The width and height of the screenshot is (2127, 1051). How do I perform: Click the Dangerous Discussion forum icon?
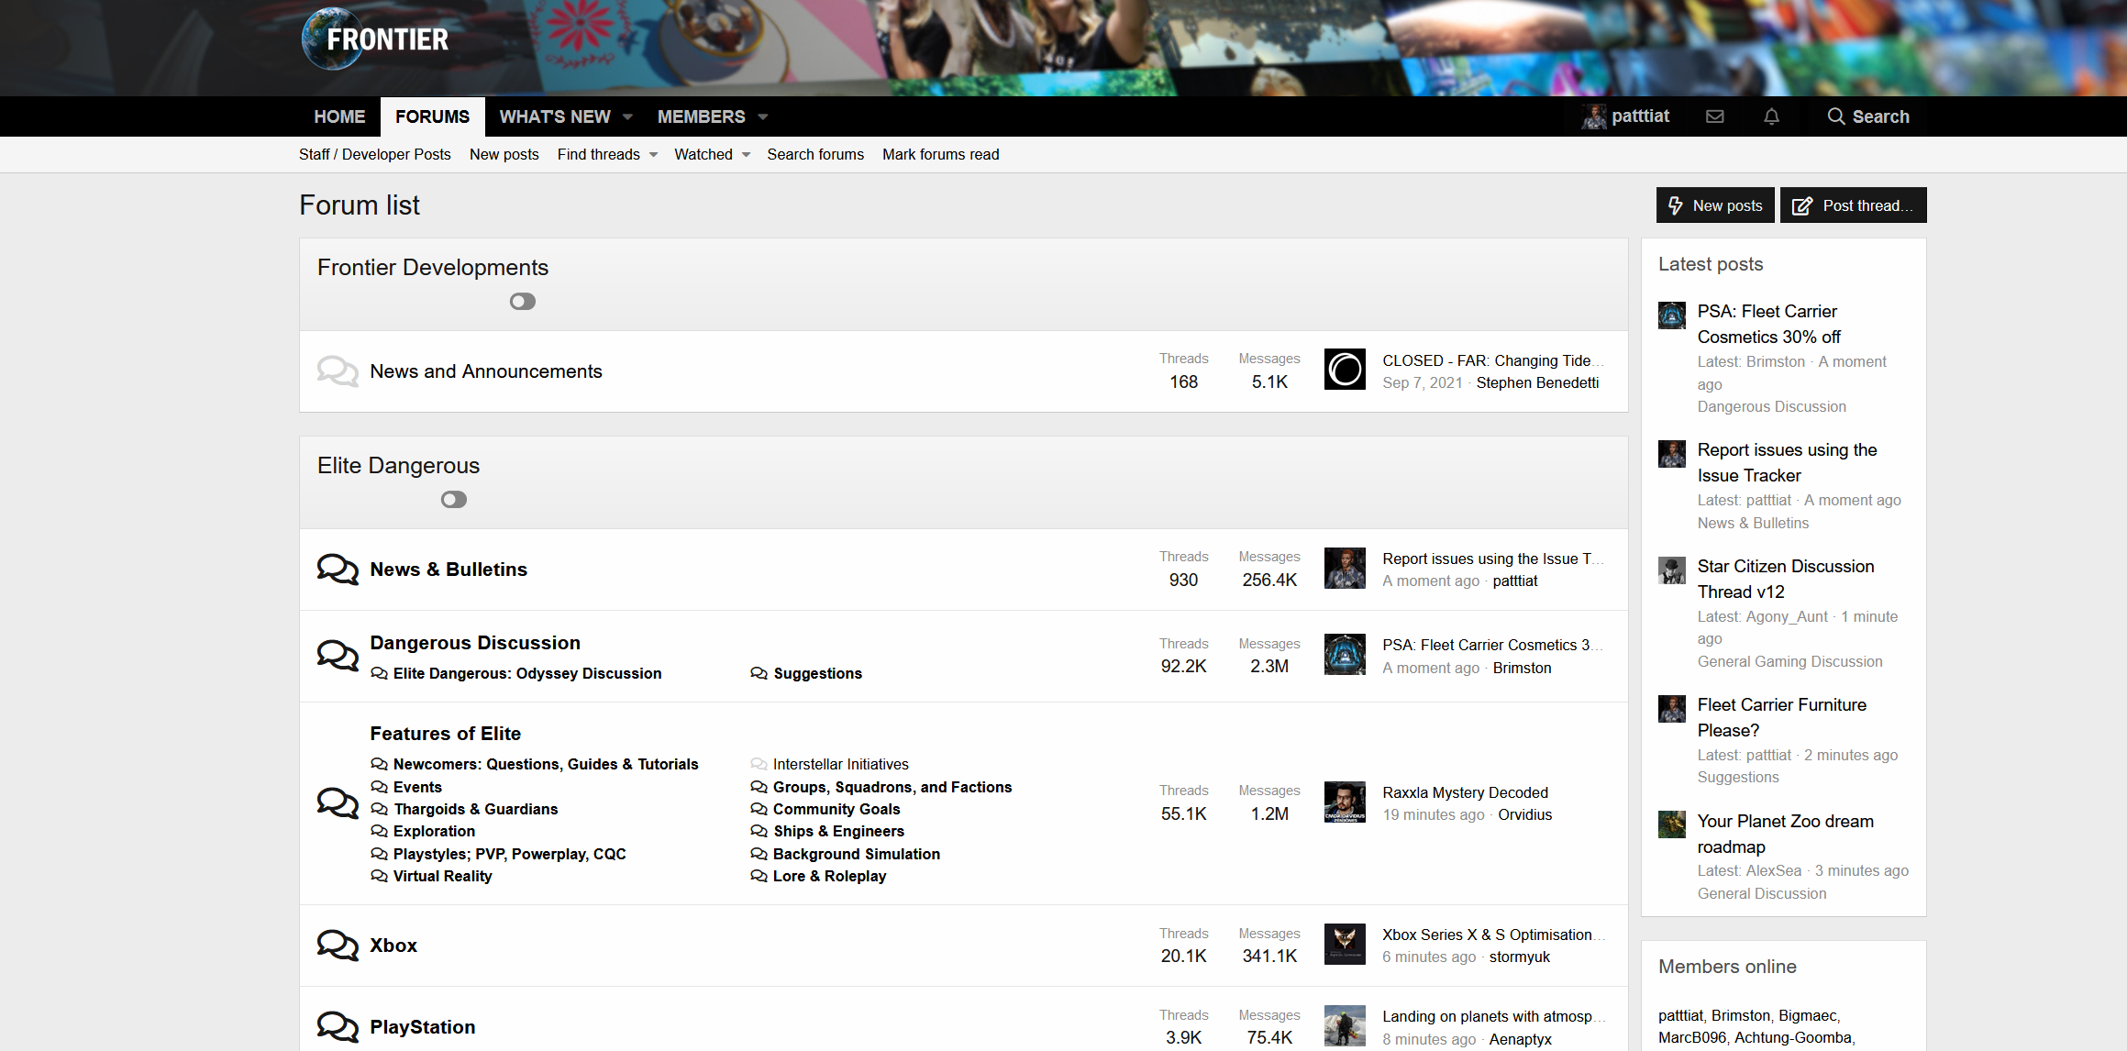[x=338, y=656]
